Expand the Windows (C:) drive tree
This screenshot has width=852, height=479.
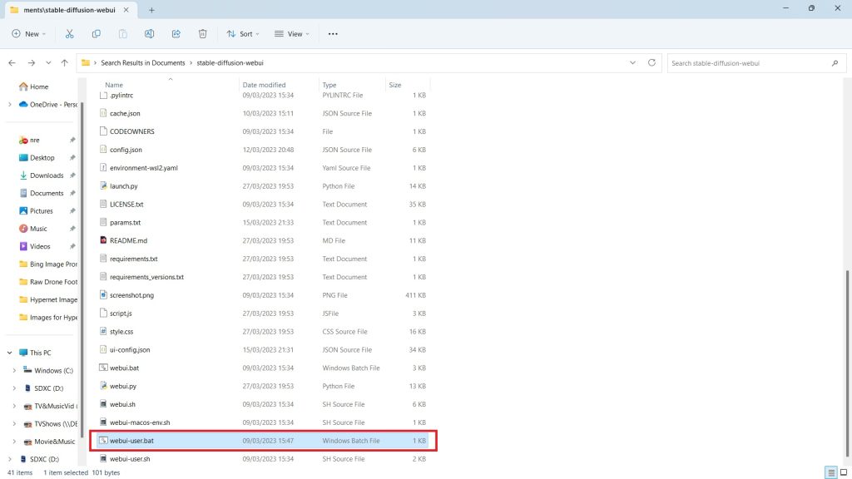pos(14,371)
